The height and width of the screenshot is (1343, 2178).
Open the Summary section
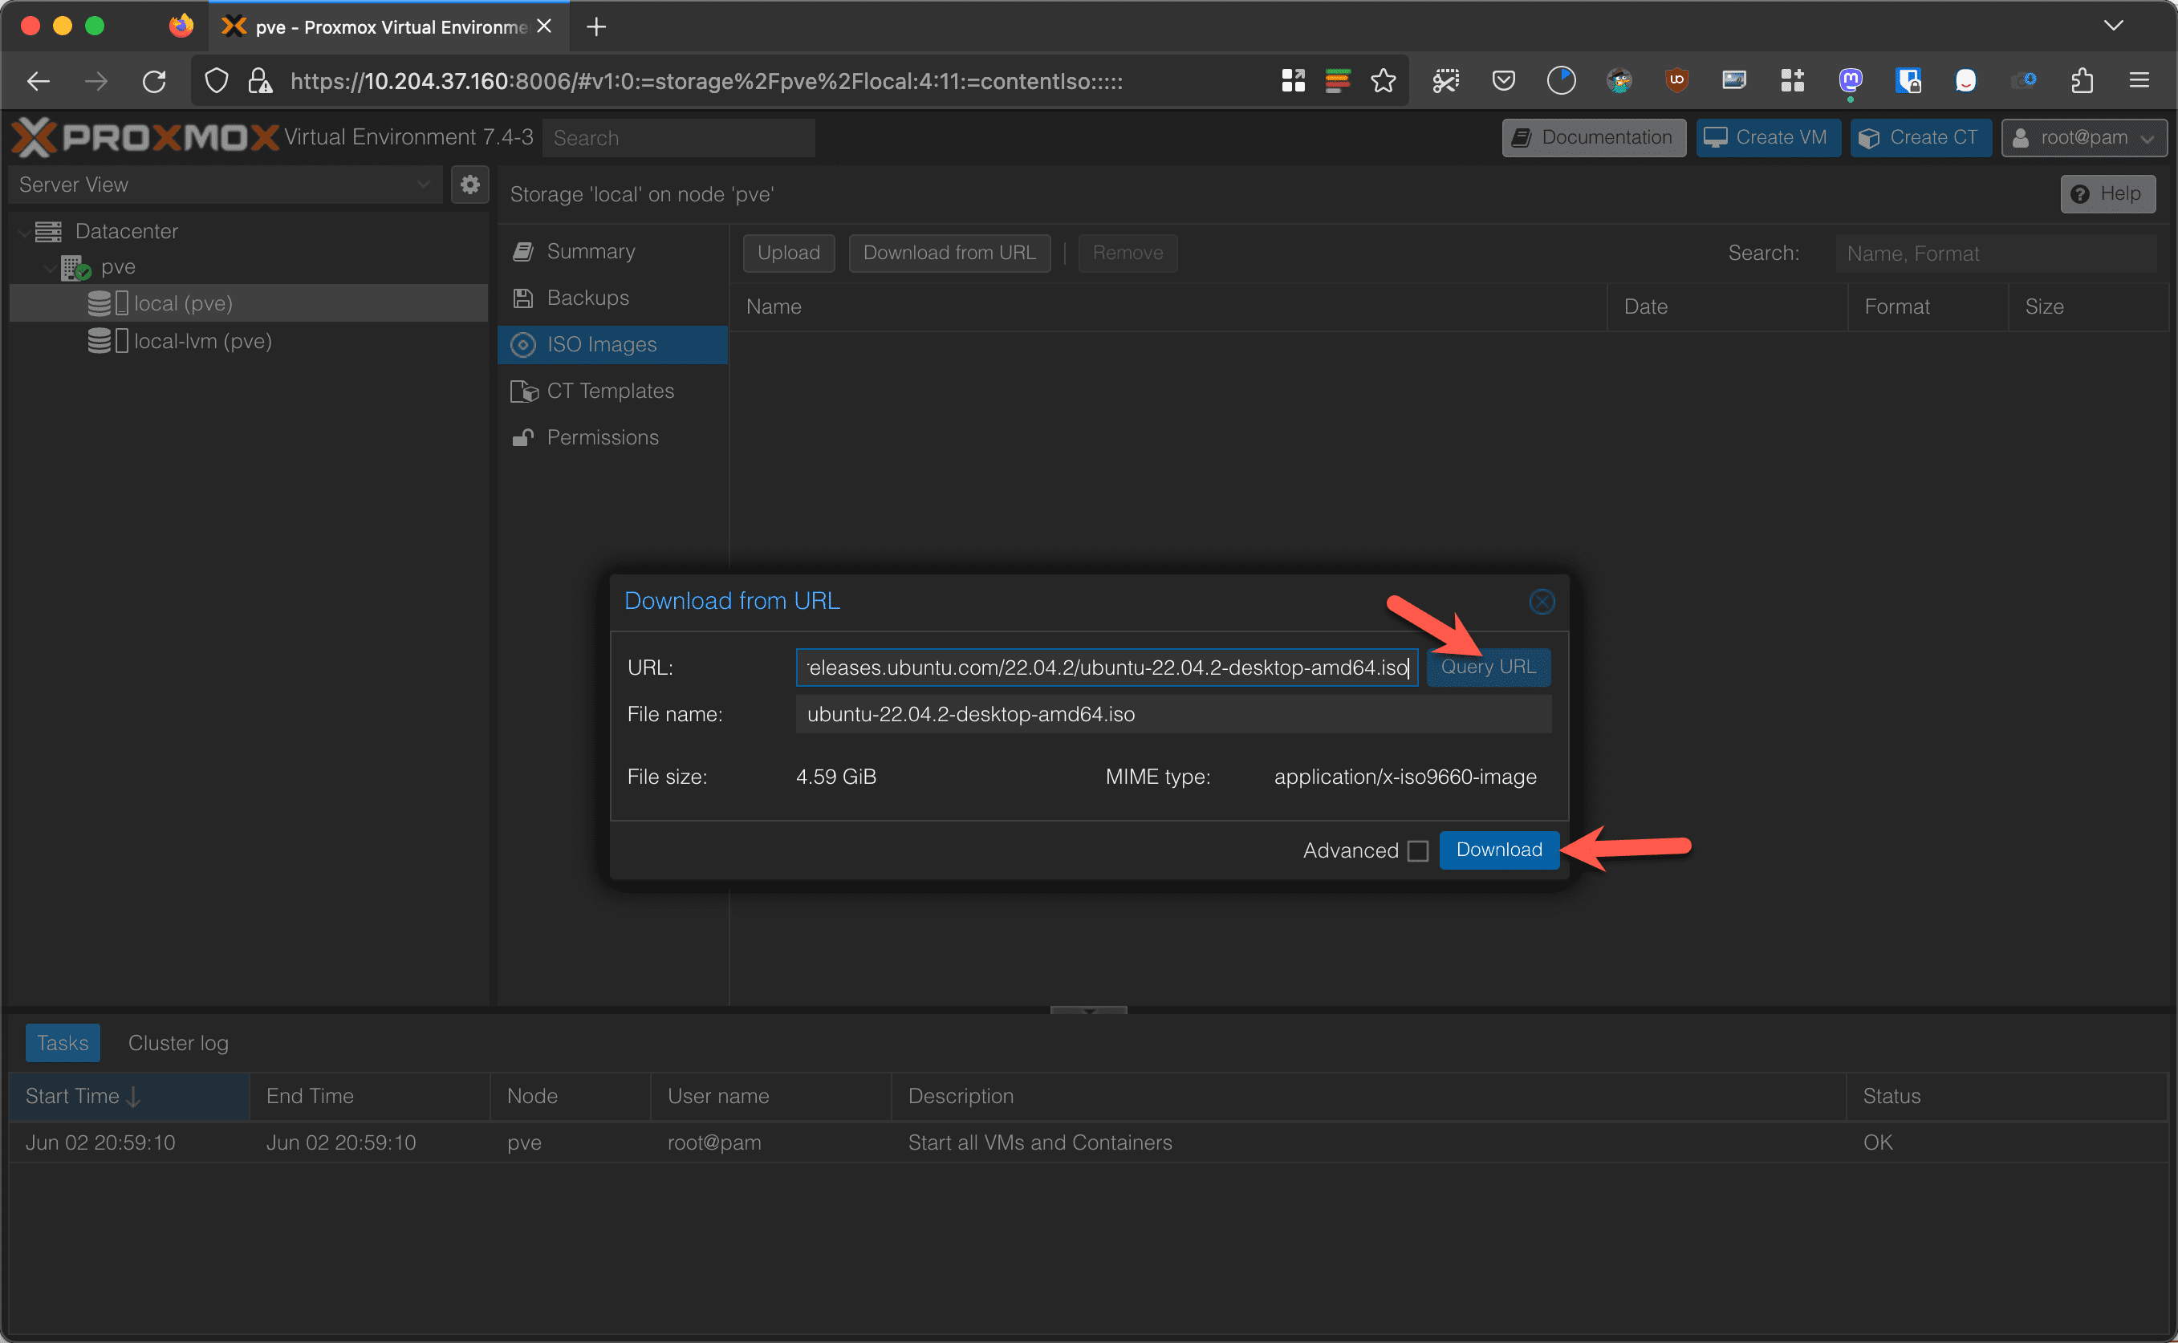(612, 251)
